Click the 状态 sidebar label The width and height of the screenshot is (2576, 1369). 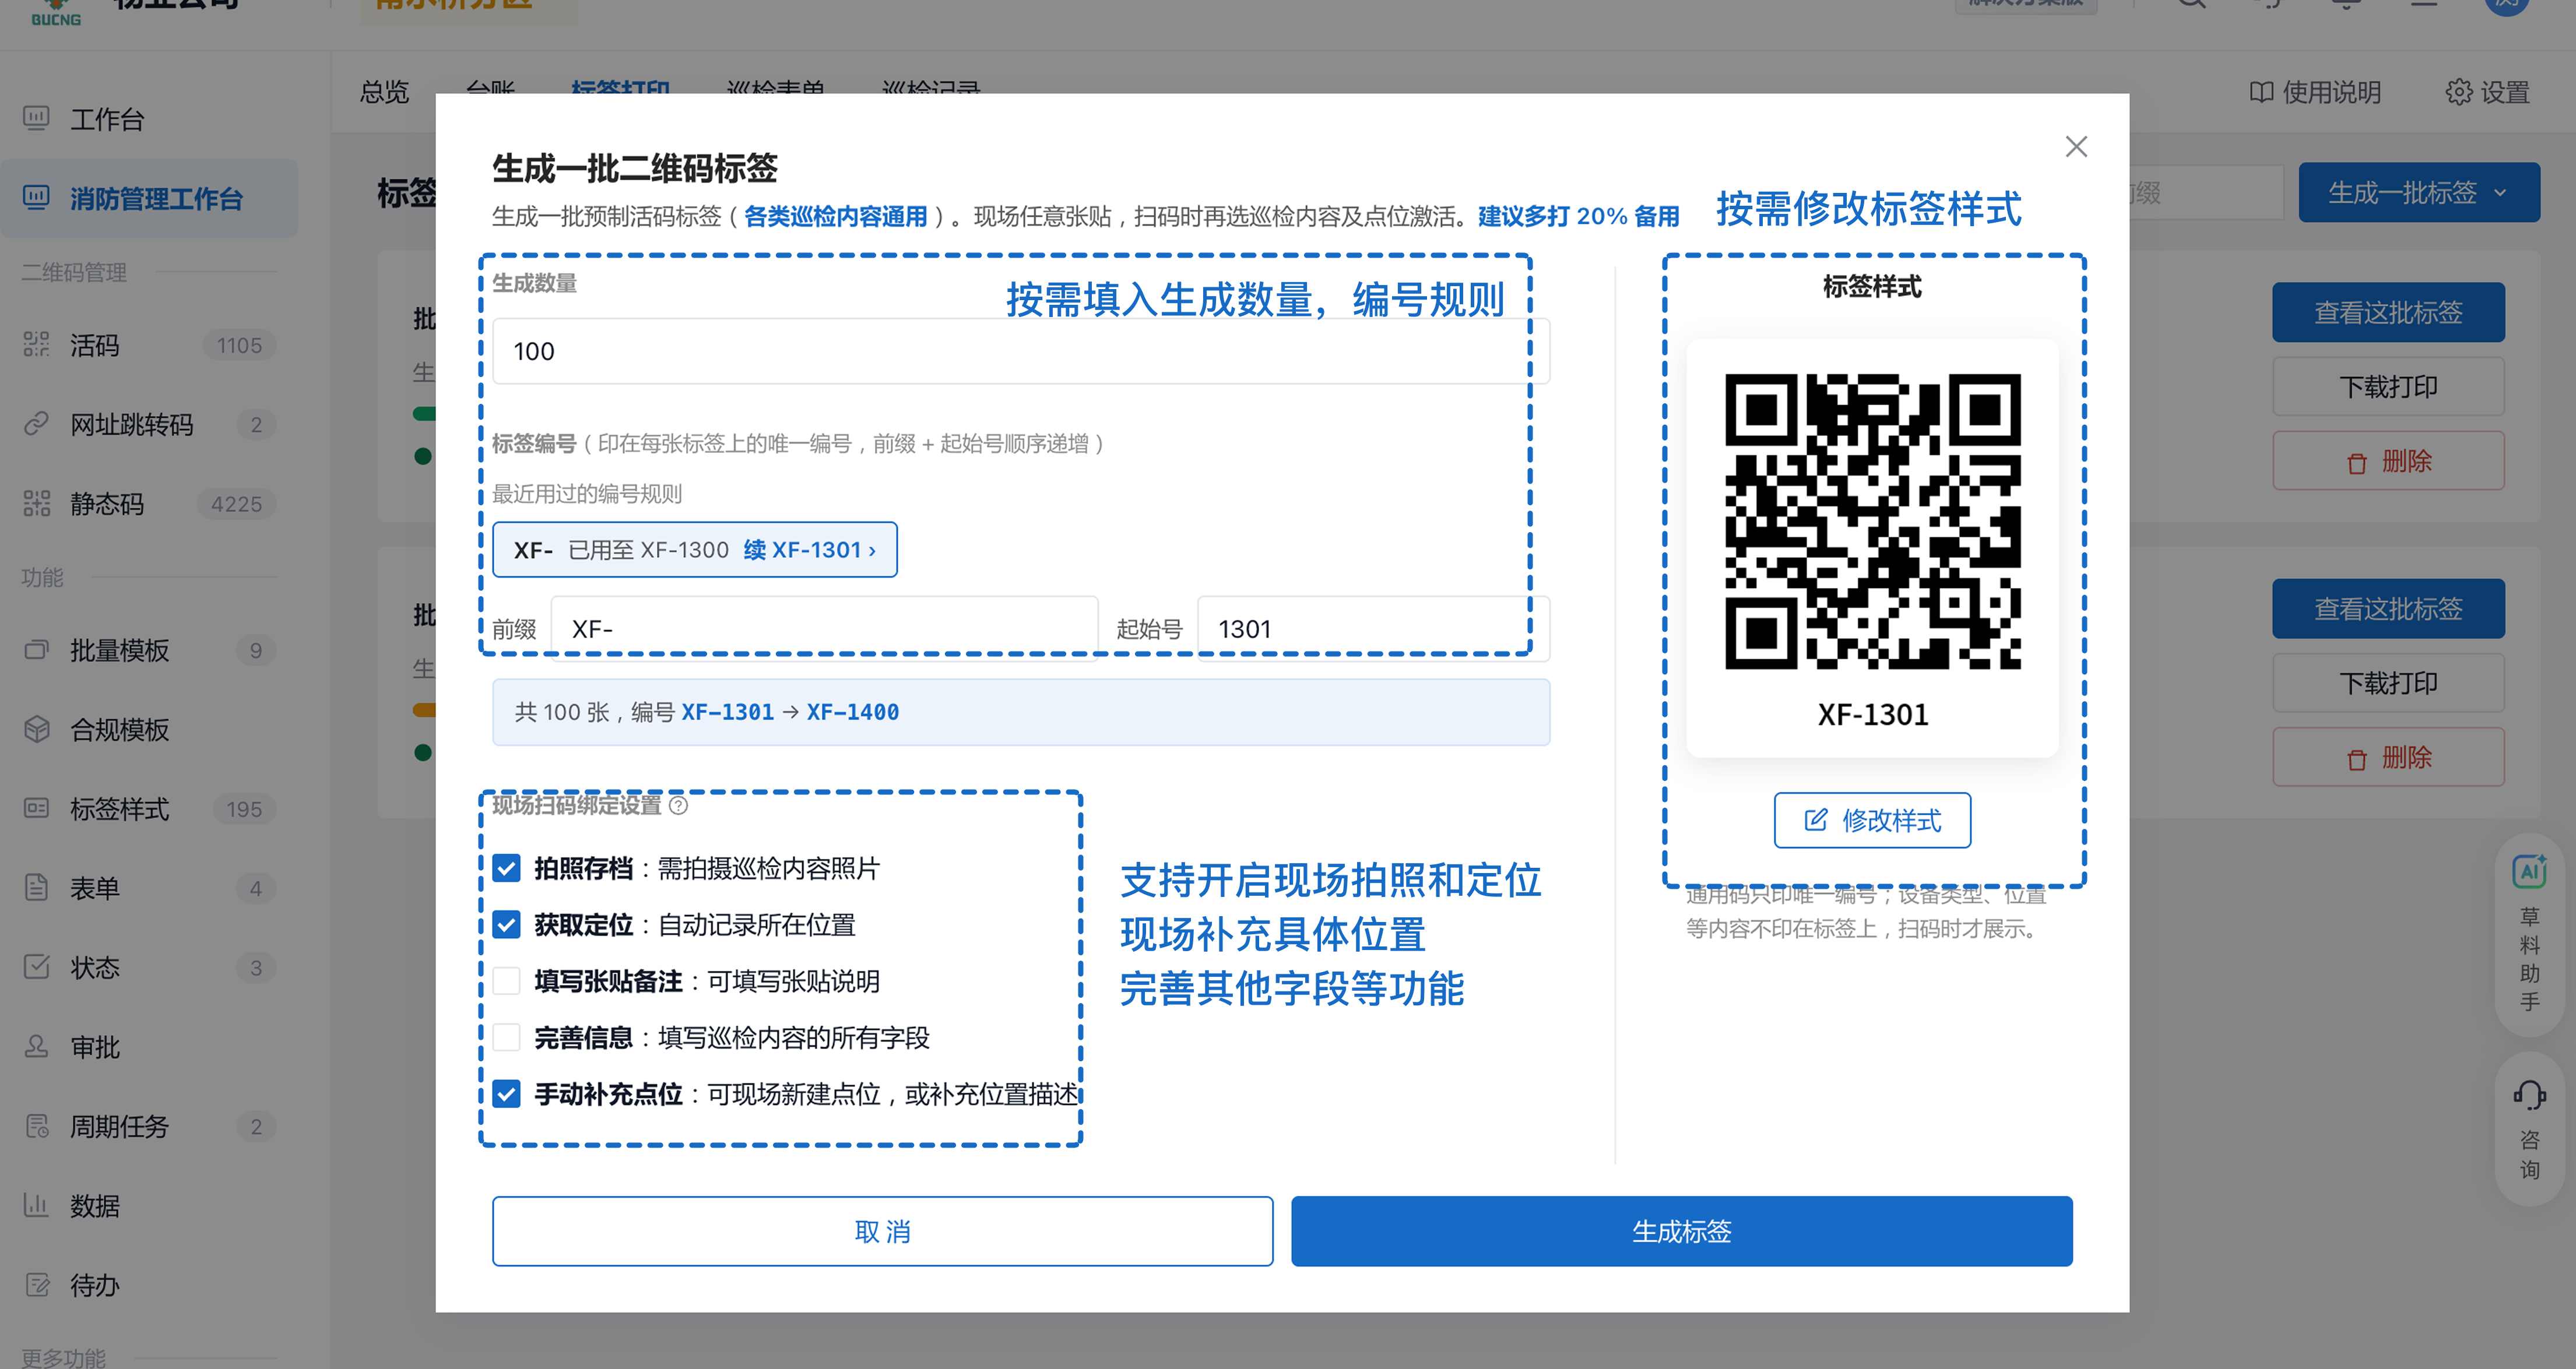[95, 967]
